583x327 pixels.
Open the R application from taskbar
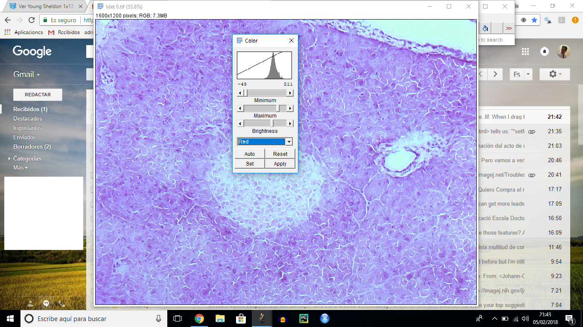point(325,318)
